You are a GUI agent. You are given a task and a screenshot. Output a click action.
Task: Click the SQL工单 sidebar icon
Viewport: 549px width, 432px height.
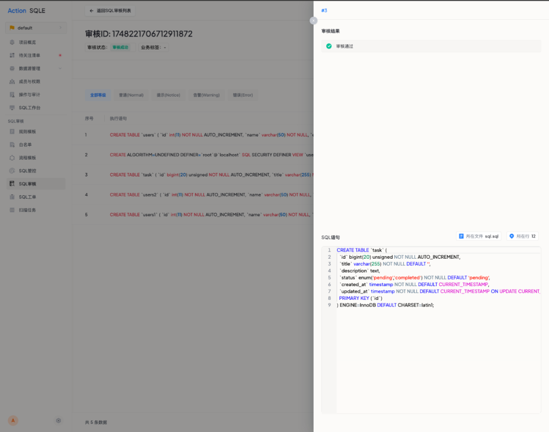pyautogui.click(x=12, y=197)
